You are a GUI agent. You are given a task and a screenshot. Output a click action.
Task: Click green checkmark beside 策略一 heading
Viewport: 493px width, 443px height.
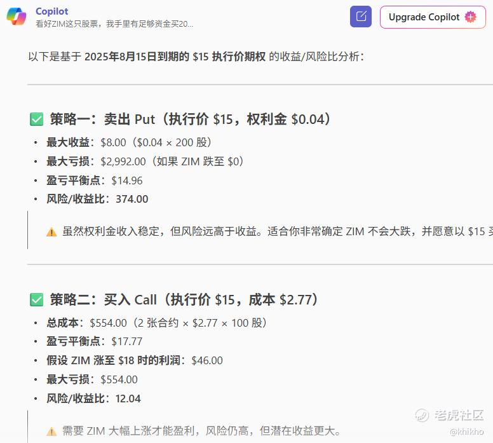click(x=36, y=119)
